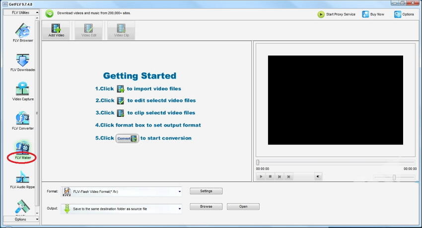Open the FLV Audio Ripper
The height and width of the screenshot is (228, 422).
(23, 179)
